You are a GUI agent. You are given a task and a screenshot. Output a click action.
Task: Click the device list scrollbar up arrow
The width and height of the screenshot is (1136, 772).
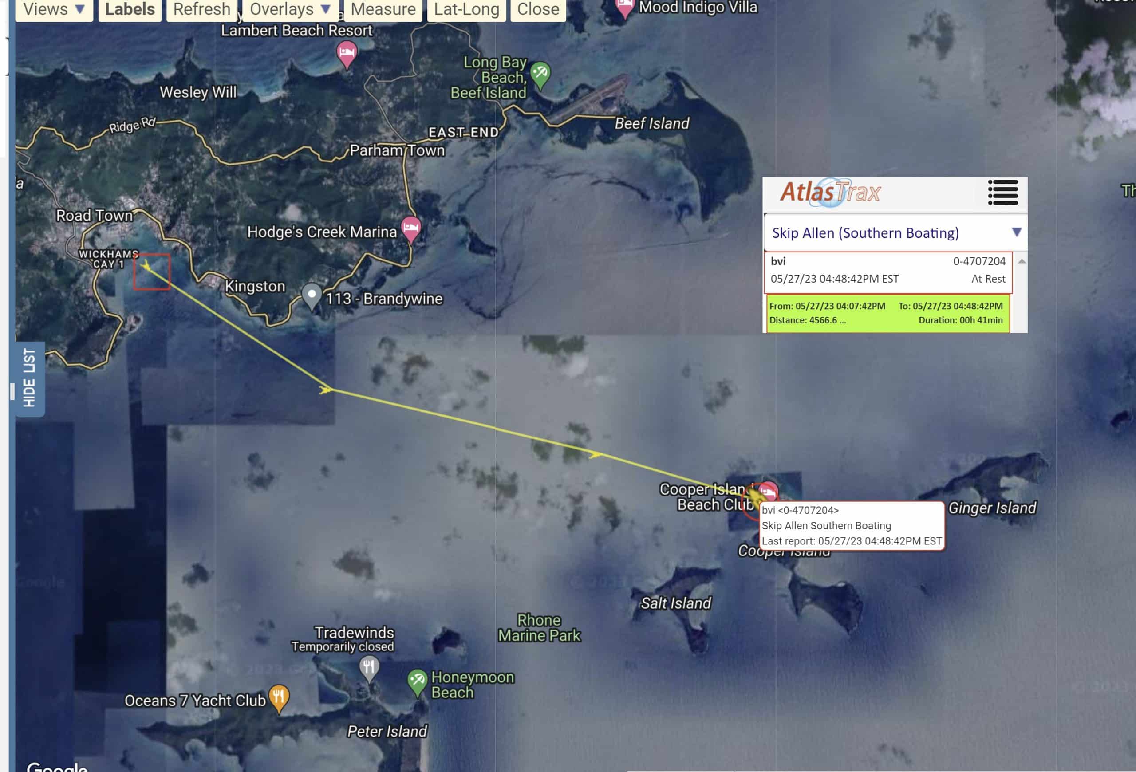pos(1022,261)
